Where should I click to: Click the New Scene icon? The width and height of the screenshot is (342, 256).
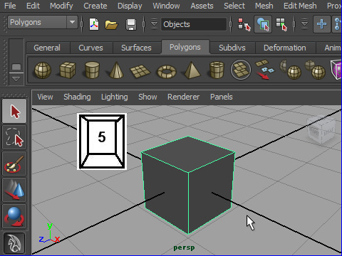tap(94, 24)
